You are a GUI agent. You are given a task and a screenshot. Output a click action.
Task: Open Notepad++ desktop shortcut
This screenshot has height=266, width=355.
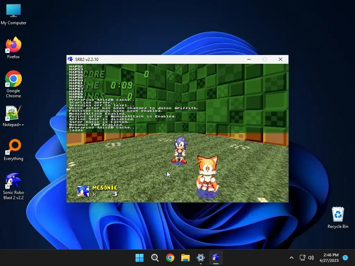tap(14, 116)
